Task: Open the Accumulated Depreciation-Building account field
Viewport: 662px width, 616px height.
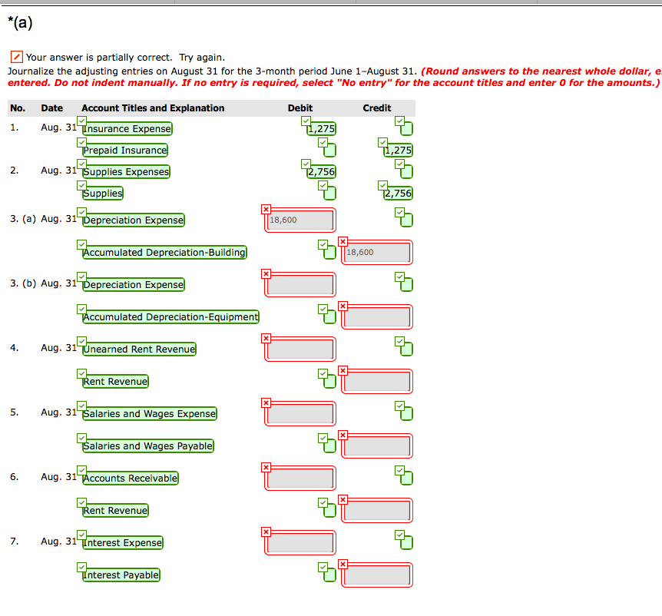Action: coord(165,253)
